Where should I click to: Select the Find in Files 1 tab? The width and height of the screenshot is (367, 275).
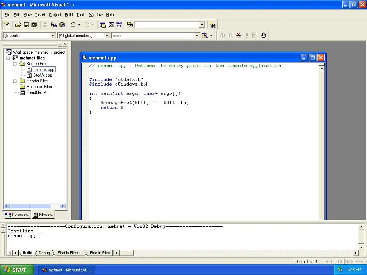(69, 253)
